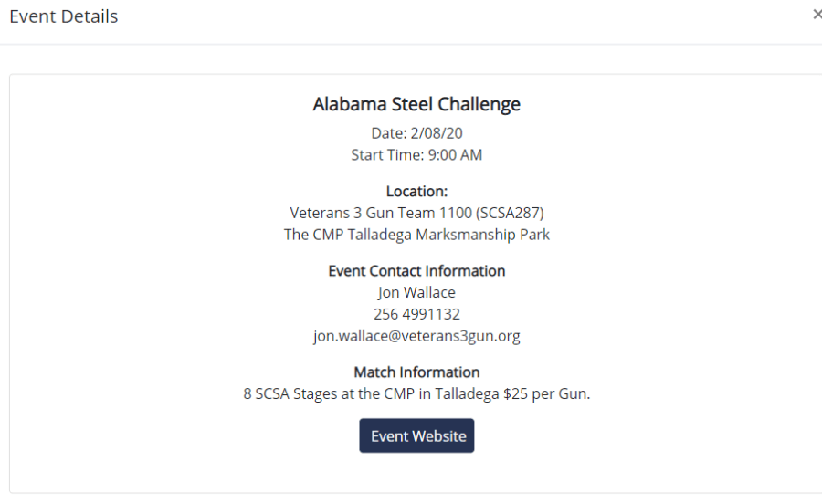Open the Event Website button
The image size is (822, 503).
(x=416, y=436)
